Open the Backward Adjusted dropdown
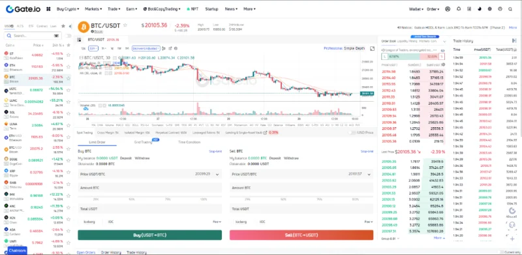The image size is (522, 255). 146,49
